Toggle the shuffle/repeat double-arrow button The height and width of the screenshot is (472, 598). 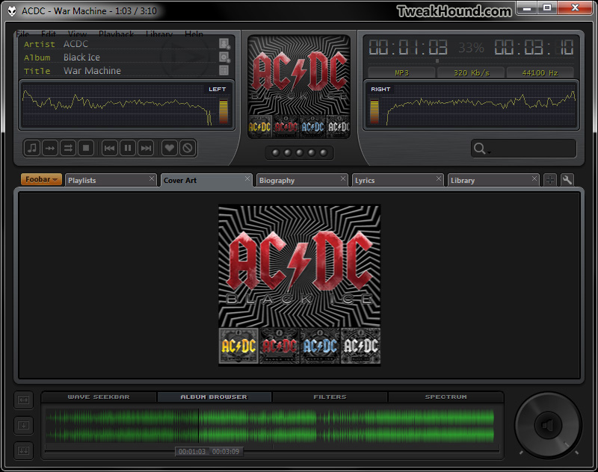pos(68,148)
